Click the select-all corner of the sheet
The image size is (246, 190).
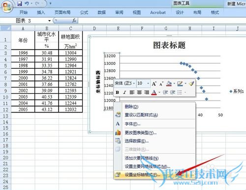[x=5, y=28]
